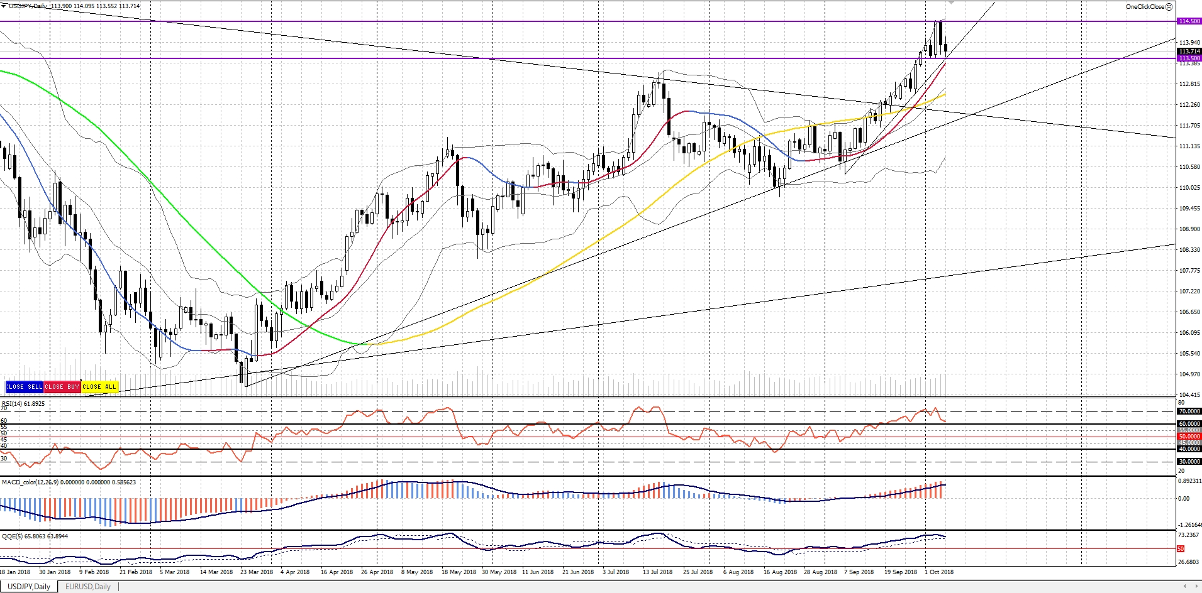Click the OneClickClose text label at top right
This screenshot has height=593, width=1202.
pos(1145,7)
